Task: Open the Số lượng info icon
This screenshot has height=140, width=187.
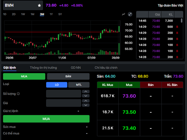Action: coord(18,94)
